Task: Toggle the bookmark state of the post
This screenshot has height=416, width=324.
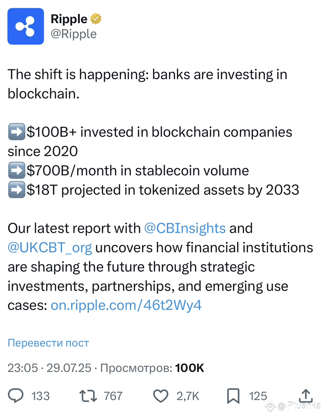Action: tap(233, 396)
